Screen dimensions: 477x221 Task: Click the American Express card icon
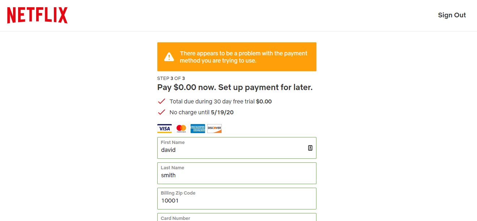point(198,128)
